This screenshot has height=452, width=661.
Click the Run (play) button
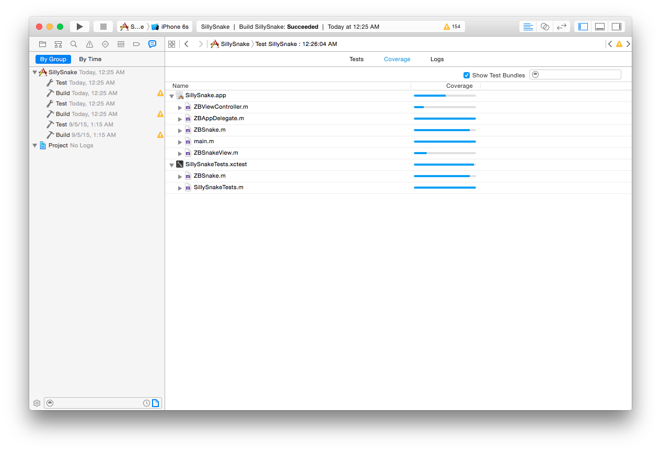79,27
